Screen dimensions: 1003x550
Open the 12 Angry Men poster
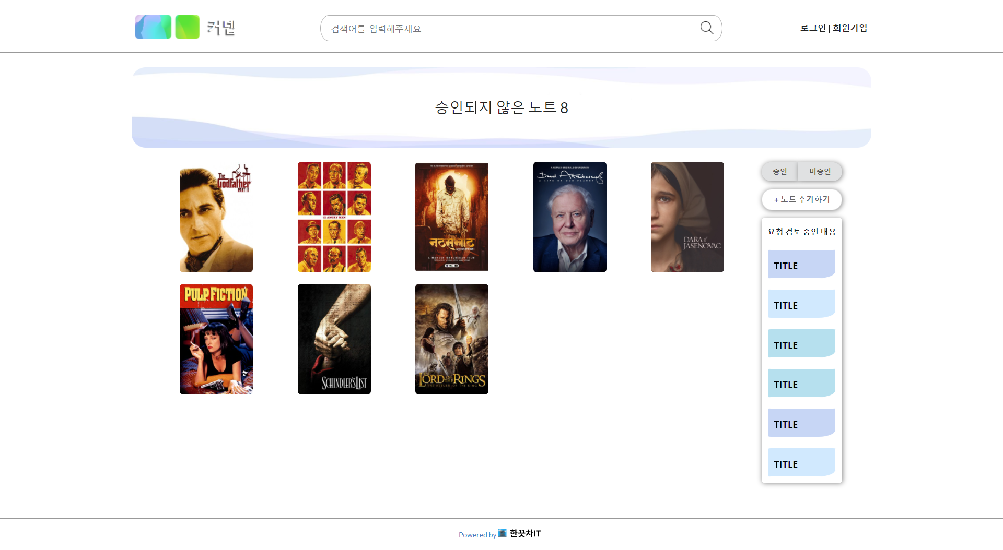click(334, 217)
